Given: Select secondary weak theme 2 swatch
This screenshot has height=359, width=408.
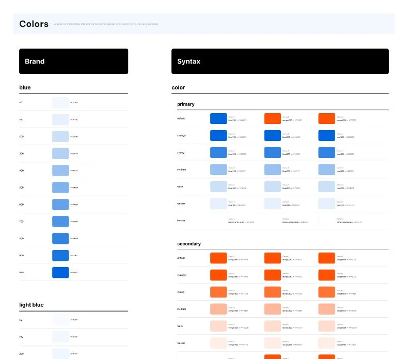Looking at the screenshot, I should [273, 326].
